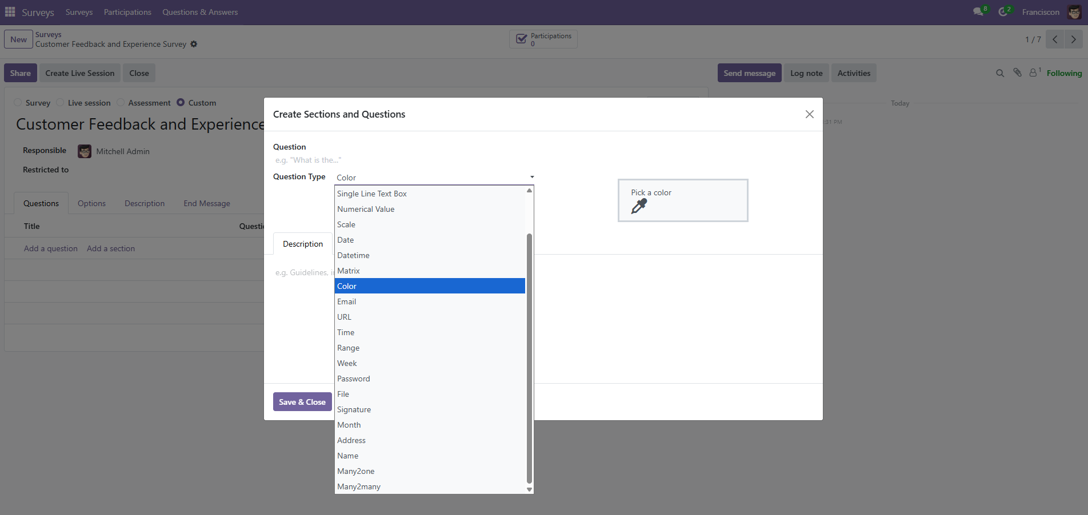
Task: Switch to Options tab
Action: coord(91,203)
